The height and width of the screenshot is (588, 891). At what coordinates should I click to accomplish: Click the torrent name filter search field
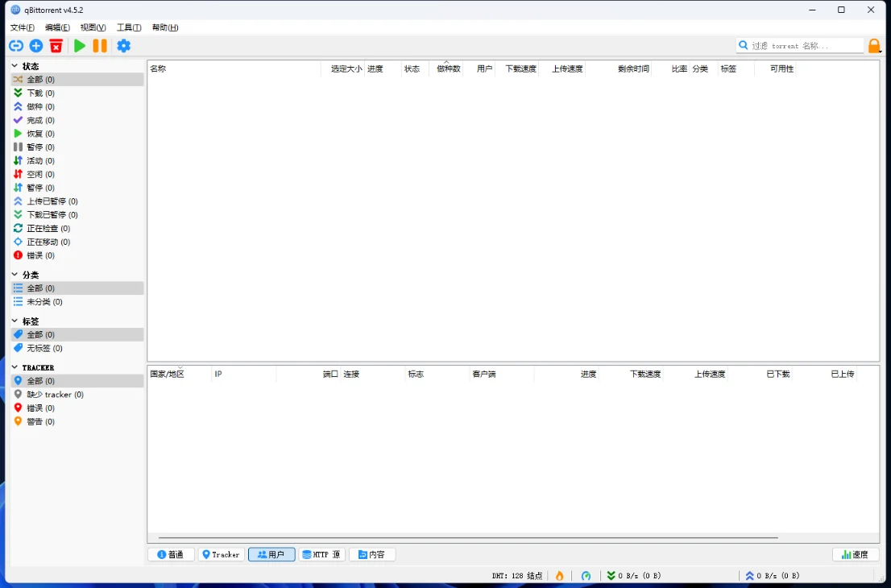pyautogui.click(x=800, y=45)
